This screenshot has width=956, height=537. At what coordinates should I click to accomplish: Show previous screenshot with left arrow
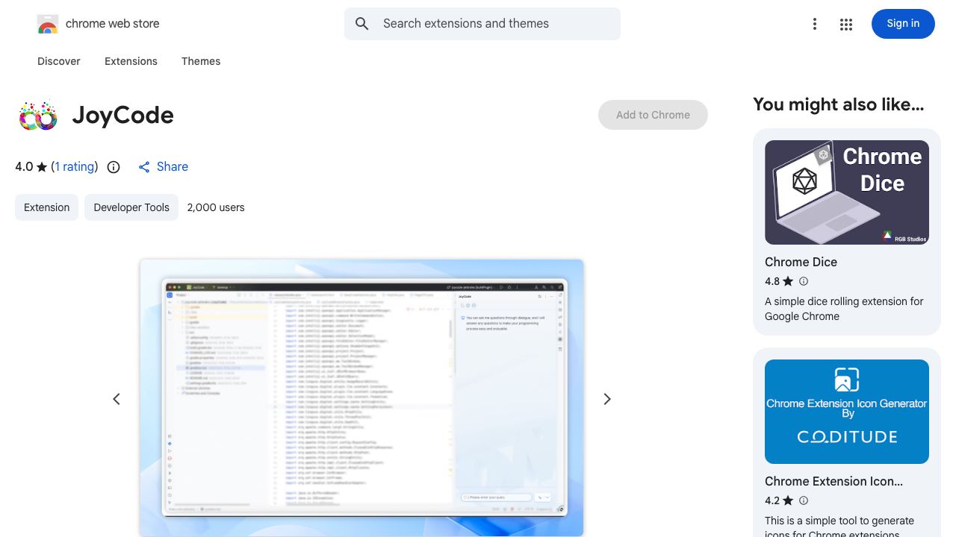coord(117,399)
